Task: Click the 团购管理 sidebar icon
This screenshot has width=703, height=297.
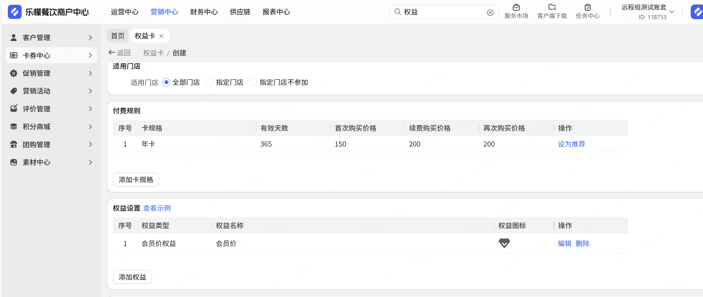Action: 14,144
